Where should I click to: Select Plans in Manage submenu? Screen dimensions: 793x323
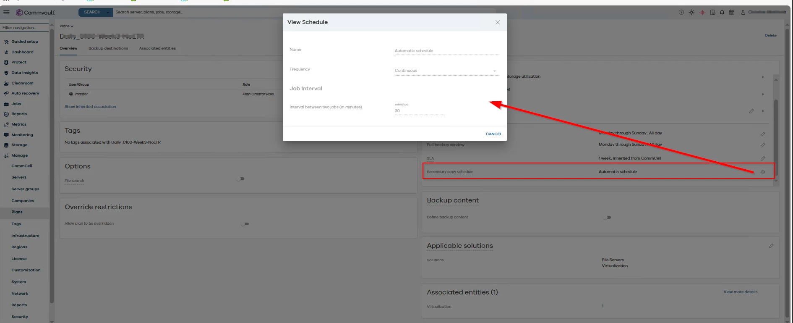tap(17, 212)
